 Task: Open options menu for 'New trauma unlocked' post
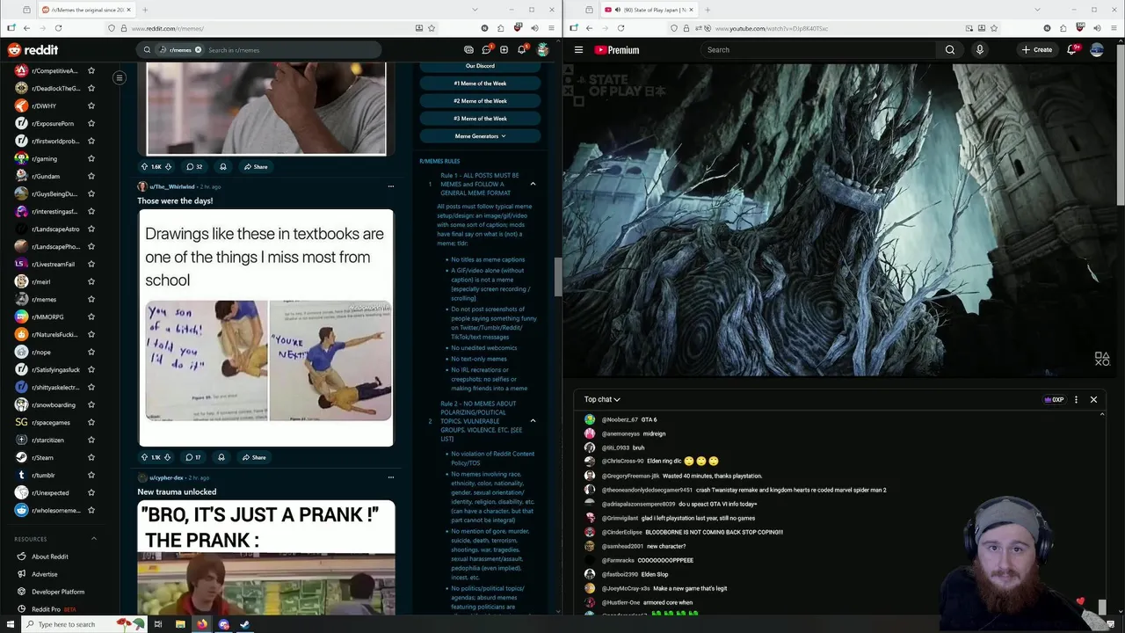pyautogui.click(x=391, y=477)
